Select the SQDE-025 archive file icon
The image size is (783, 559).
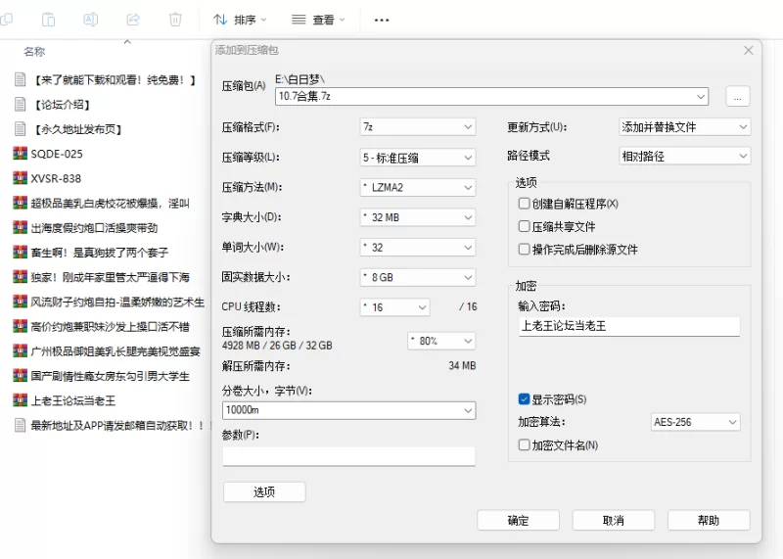(20, 154)
